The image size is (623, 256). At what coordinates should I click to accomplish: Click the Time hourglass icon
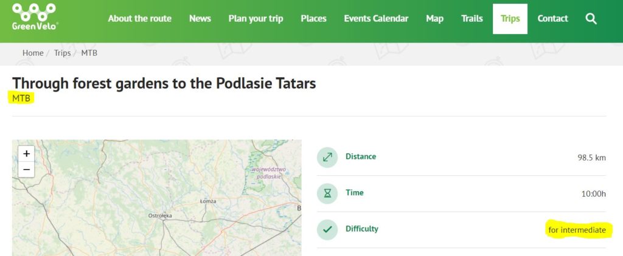[327, 194]
